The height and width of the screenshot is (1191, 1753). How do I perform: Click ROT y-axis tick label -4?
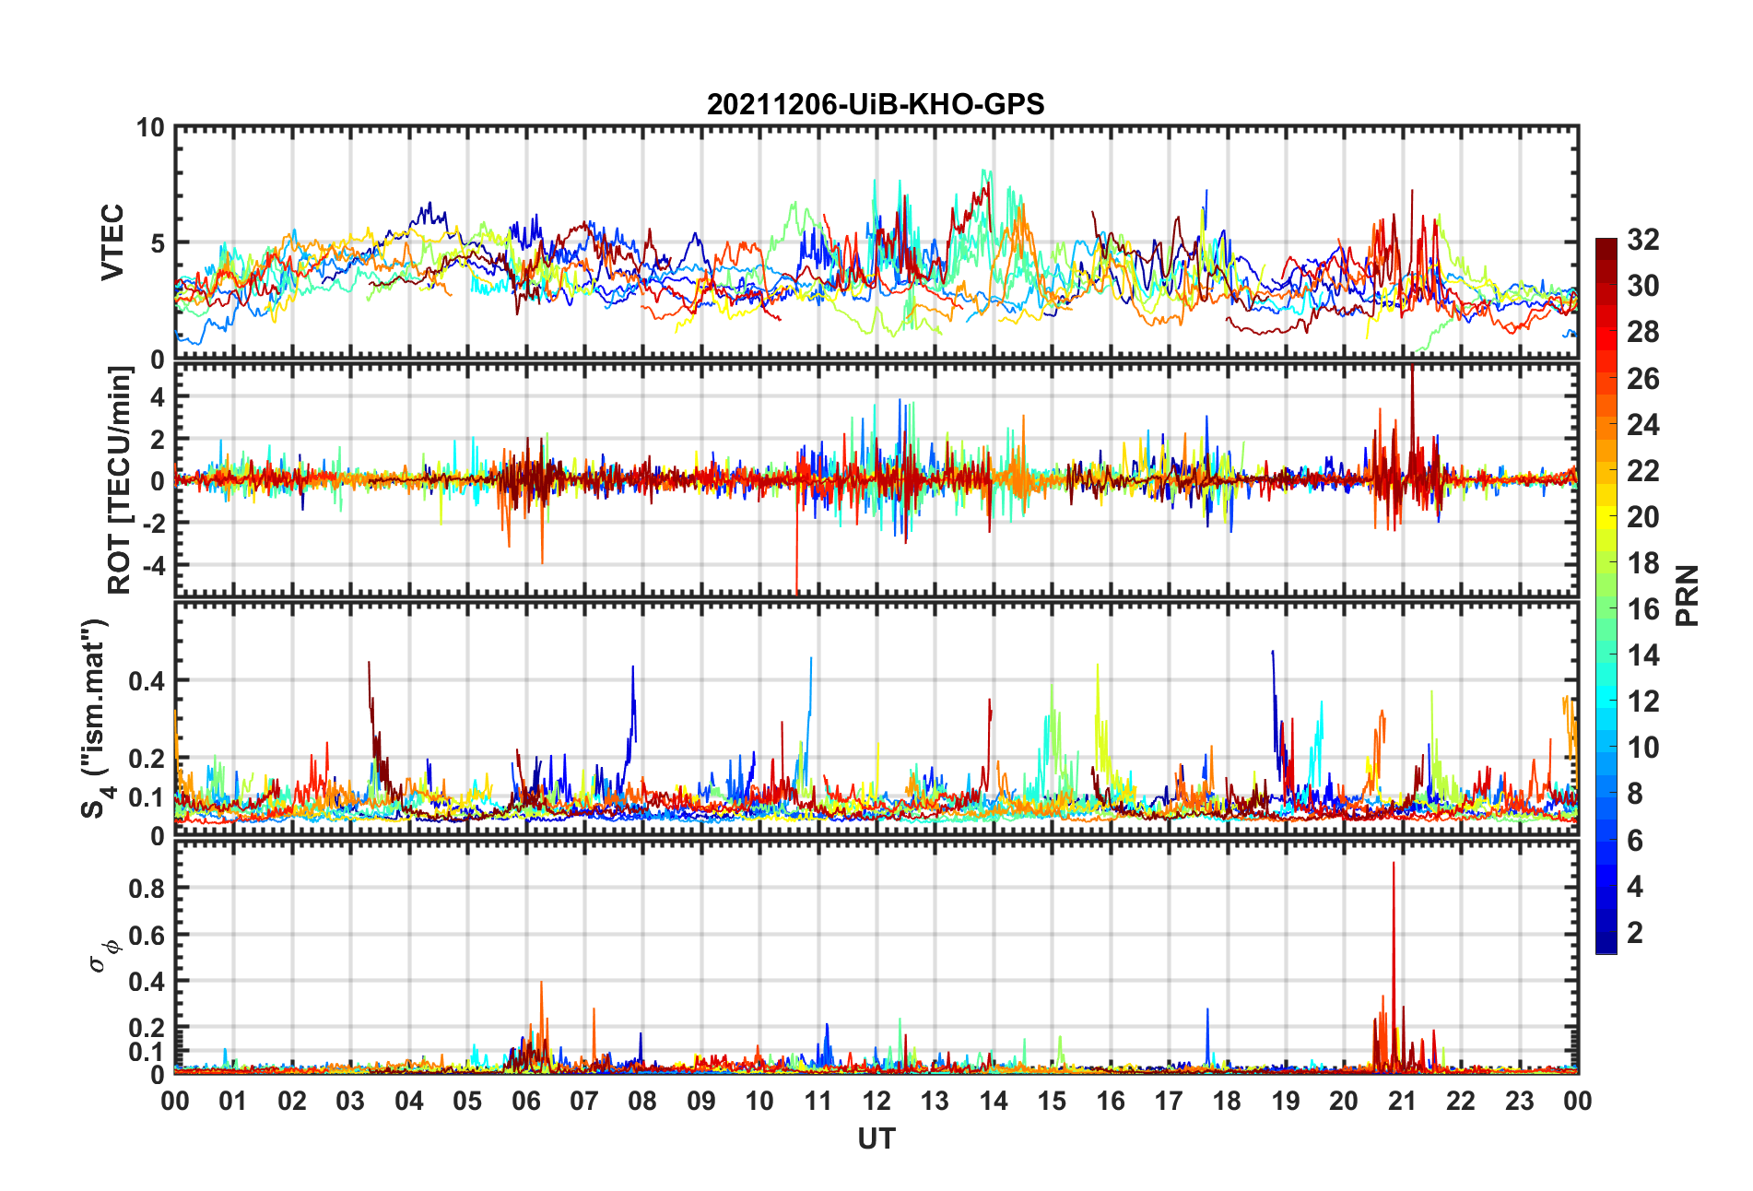(x=154, y=564)
